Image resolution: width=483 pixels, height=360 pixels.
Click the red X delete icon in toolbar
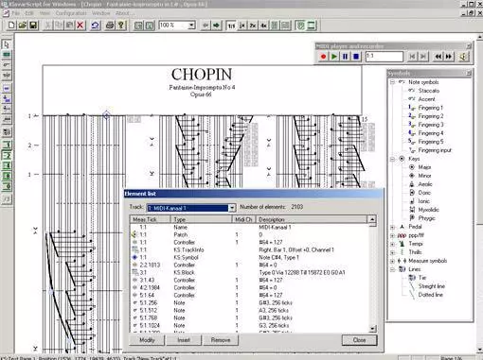tap(80, 26)
